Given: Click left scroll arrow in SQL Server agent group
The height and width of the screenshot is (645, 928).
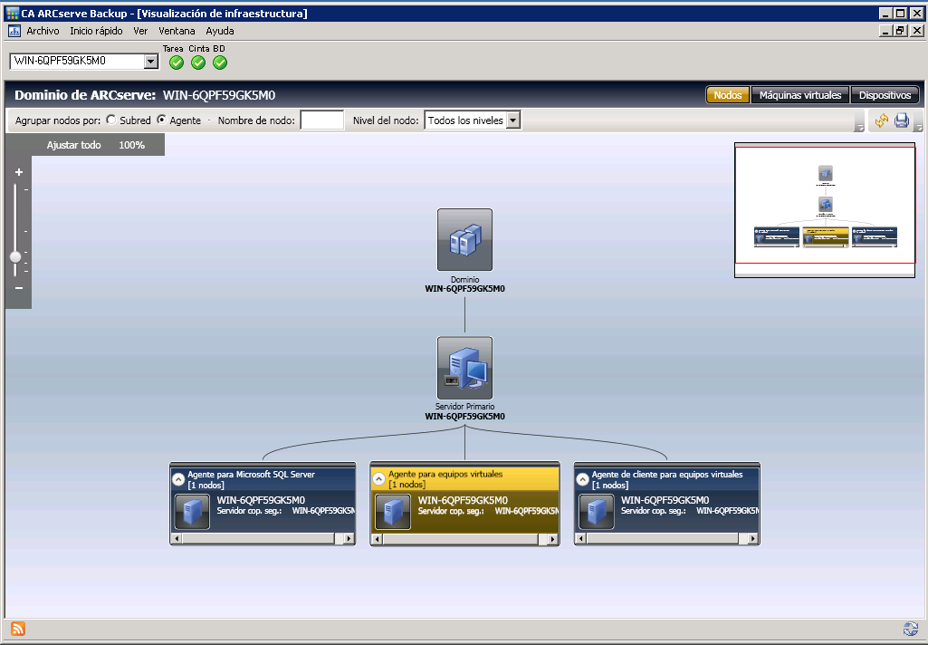Looking at the screenshot, I should pyautogui.click(x=177, y=538).
